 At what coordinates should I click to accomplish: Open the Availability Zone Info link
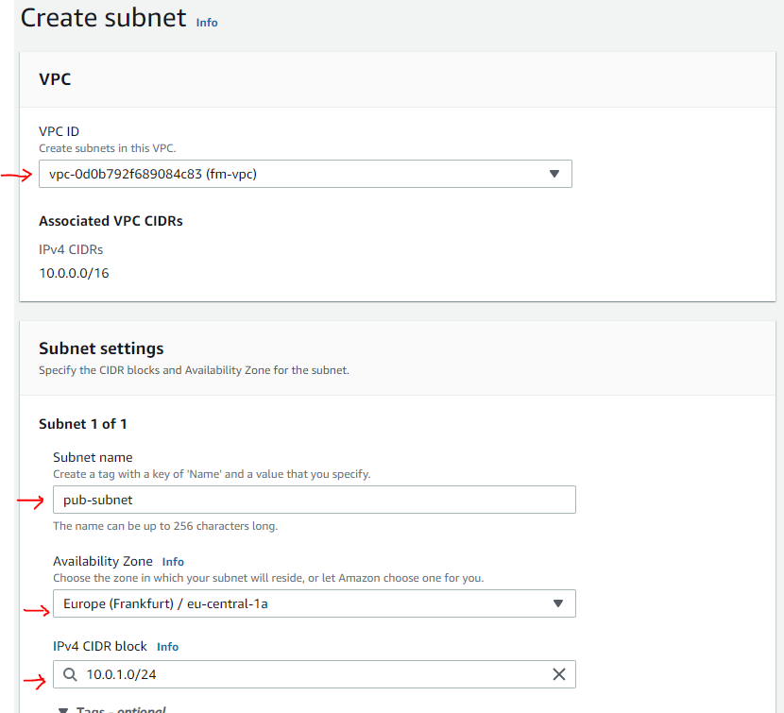[173, 562]
